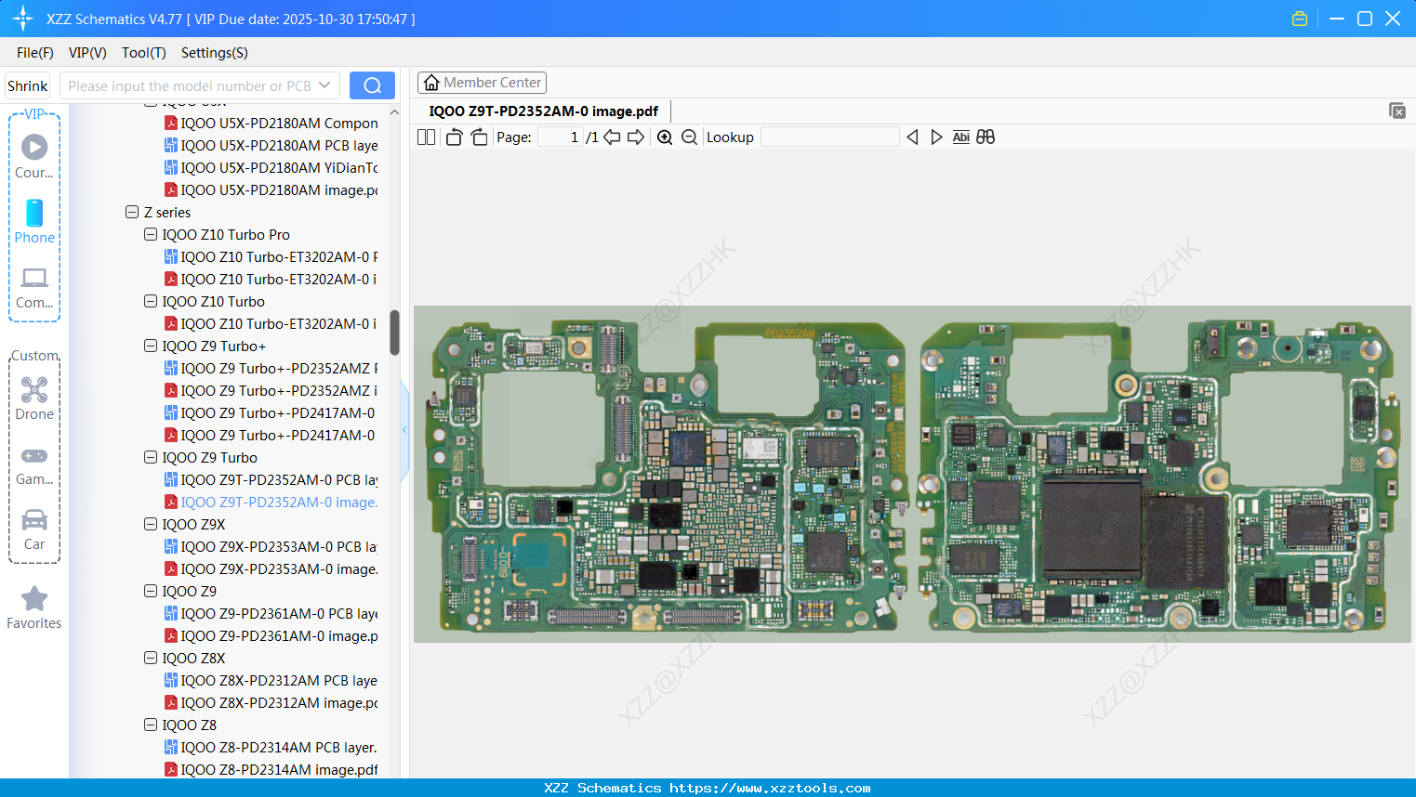
Task: Open the Drone schematics section
Action: [34, 398]
